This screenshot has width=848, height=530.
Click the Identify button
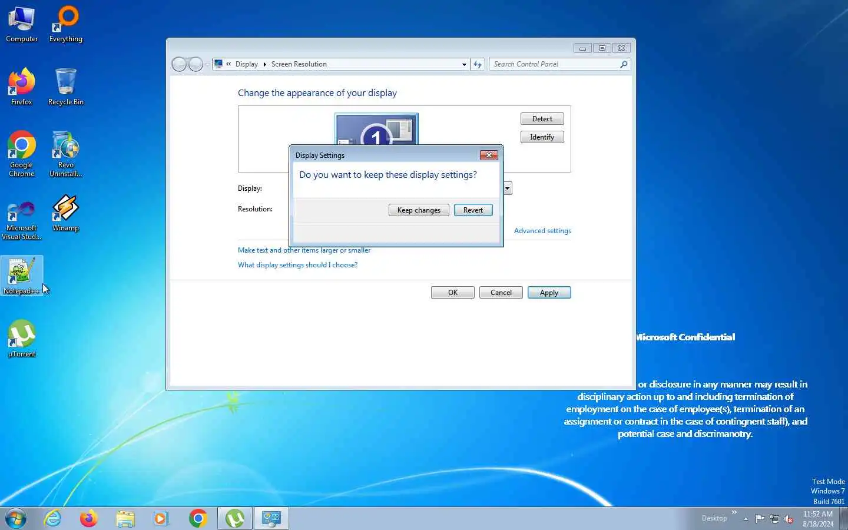coord(542,137)
